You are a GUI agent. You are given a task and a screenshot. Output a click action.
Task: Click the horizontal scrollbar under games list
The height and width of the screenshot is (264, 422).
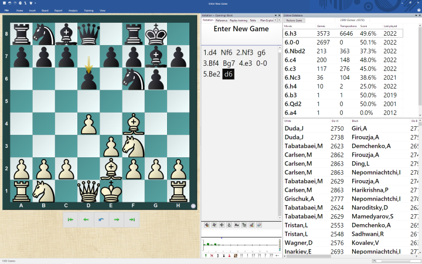tap(352, 256)
